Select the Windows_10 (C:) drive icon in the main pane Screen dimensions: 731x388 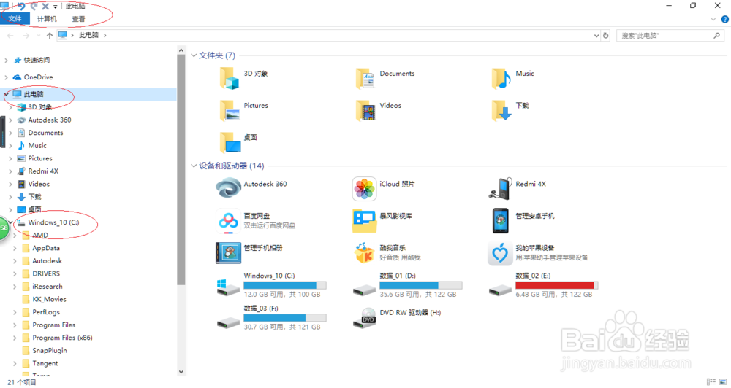[x=228, y=286]
